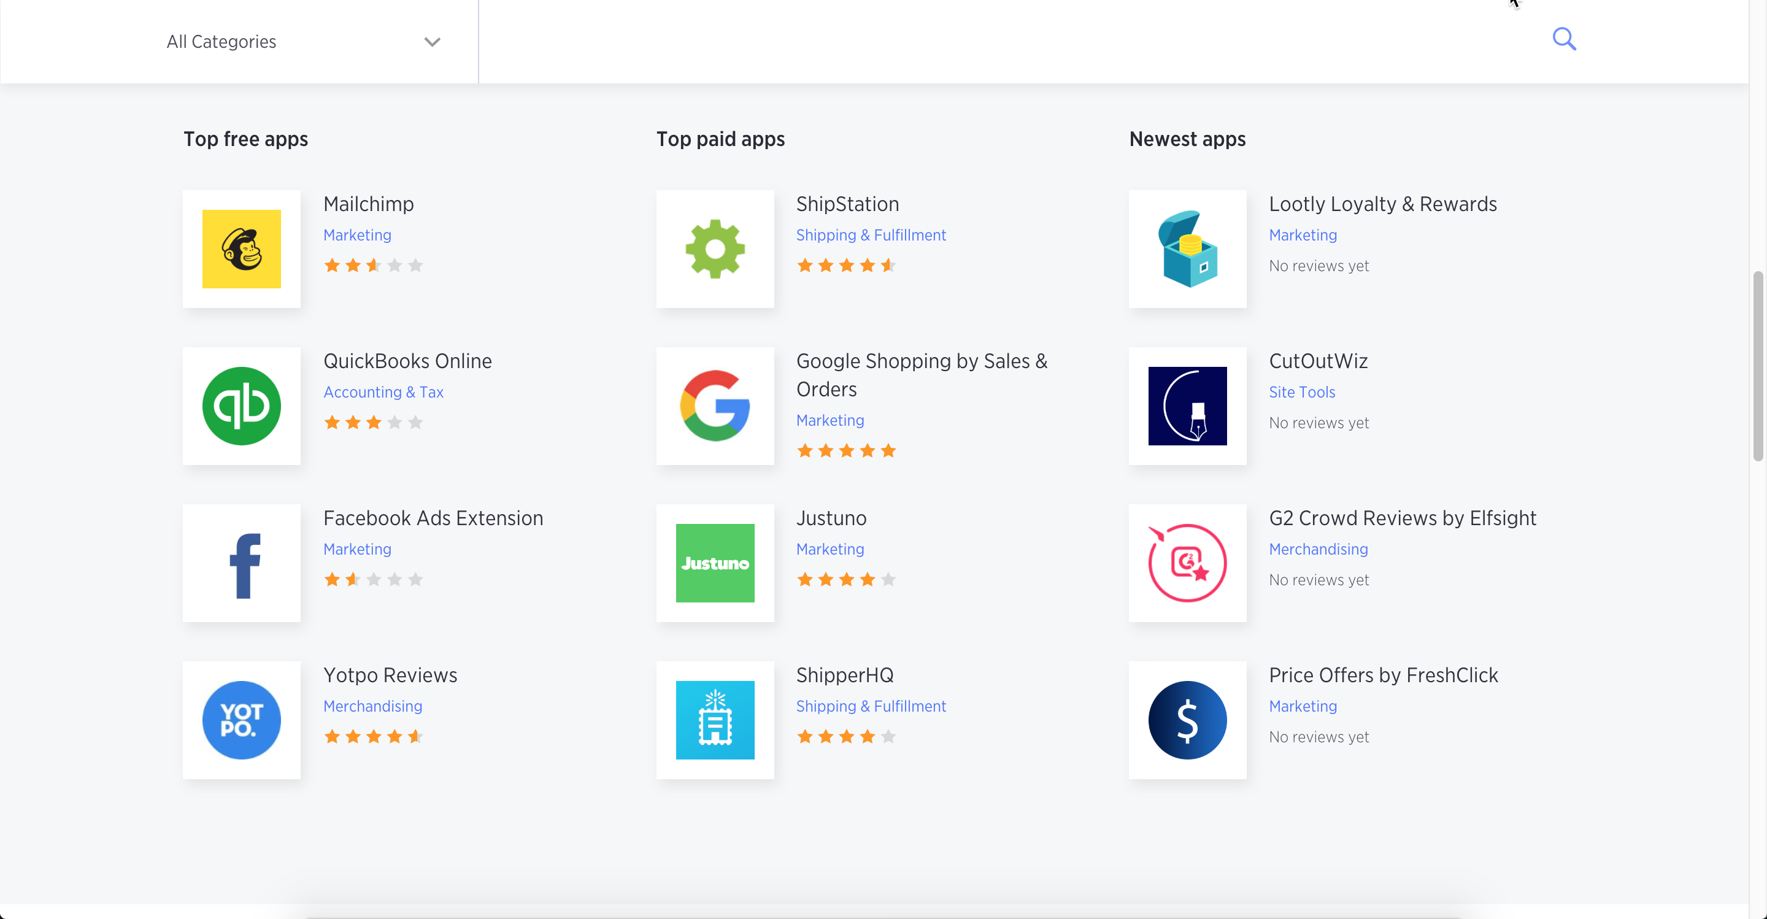Click the Site Tools category link
Screen dimensions: 1767x919
pos(1301,392)
